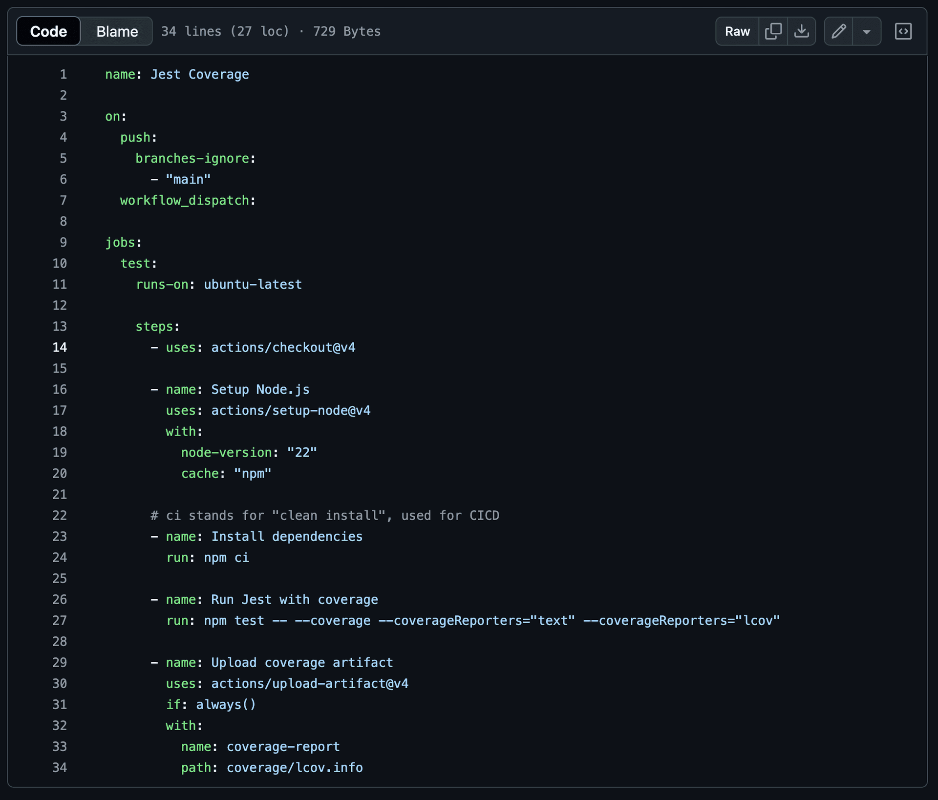
Task: Select line 19 with node-version 22
Action: click(x=60, y=452)
